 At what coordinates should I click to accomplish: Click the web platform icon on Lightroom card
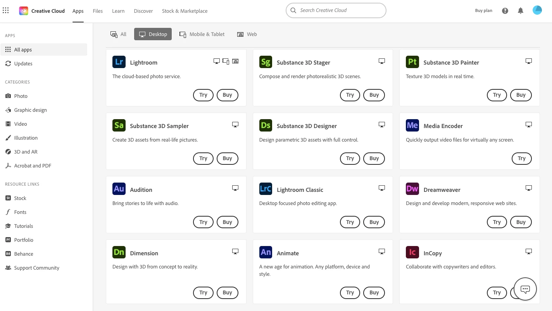(x=235, y=61)
